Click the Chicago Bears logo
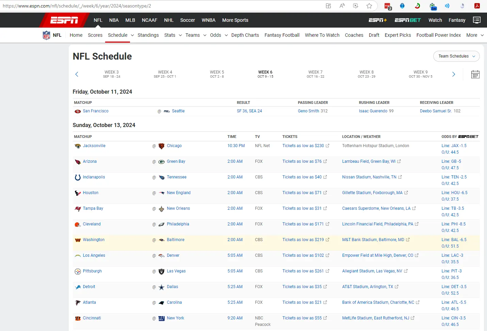 (x=161, y=146)
